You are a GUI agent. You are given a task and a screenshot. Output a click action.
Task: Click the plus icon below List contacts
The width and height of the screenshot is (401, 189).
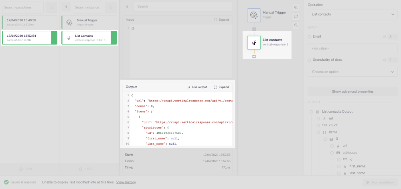254,56
